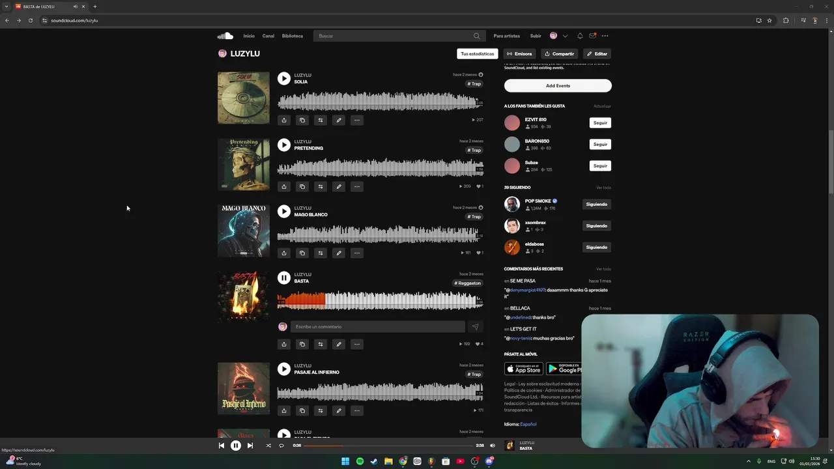Skip to the next track
Image resolution: width=834 pixels, height=469 pixels.
point(250,446)
